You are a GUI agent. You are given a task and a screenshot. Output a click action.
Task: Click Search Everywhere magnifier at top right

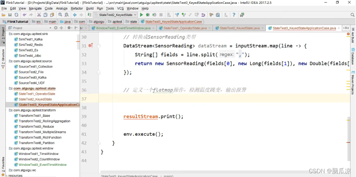pyautogui.click(x=352, y=15)
